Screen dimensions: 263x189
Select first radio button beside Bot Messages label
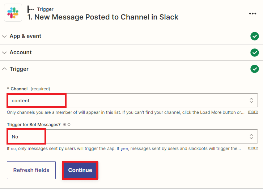(x=64, y=125)
